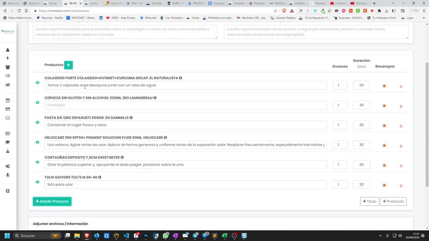Viewport: 429px width, 241px height.
Task: Open info icon beside COLAGENO FORTE product name
Action: pos(181,78)
